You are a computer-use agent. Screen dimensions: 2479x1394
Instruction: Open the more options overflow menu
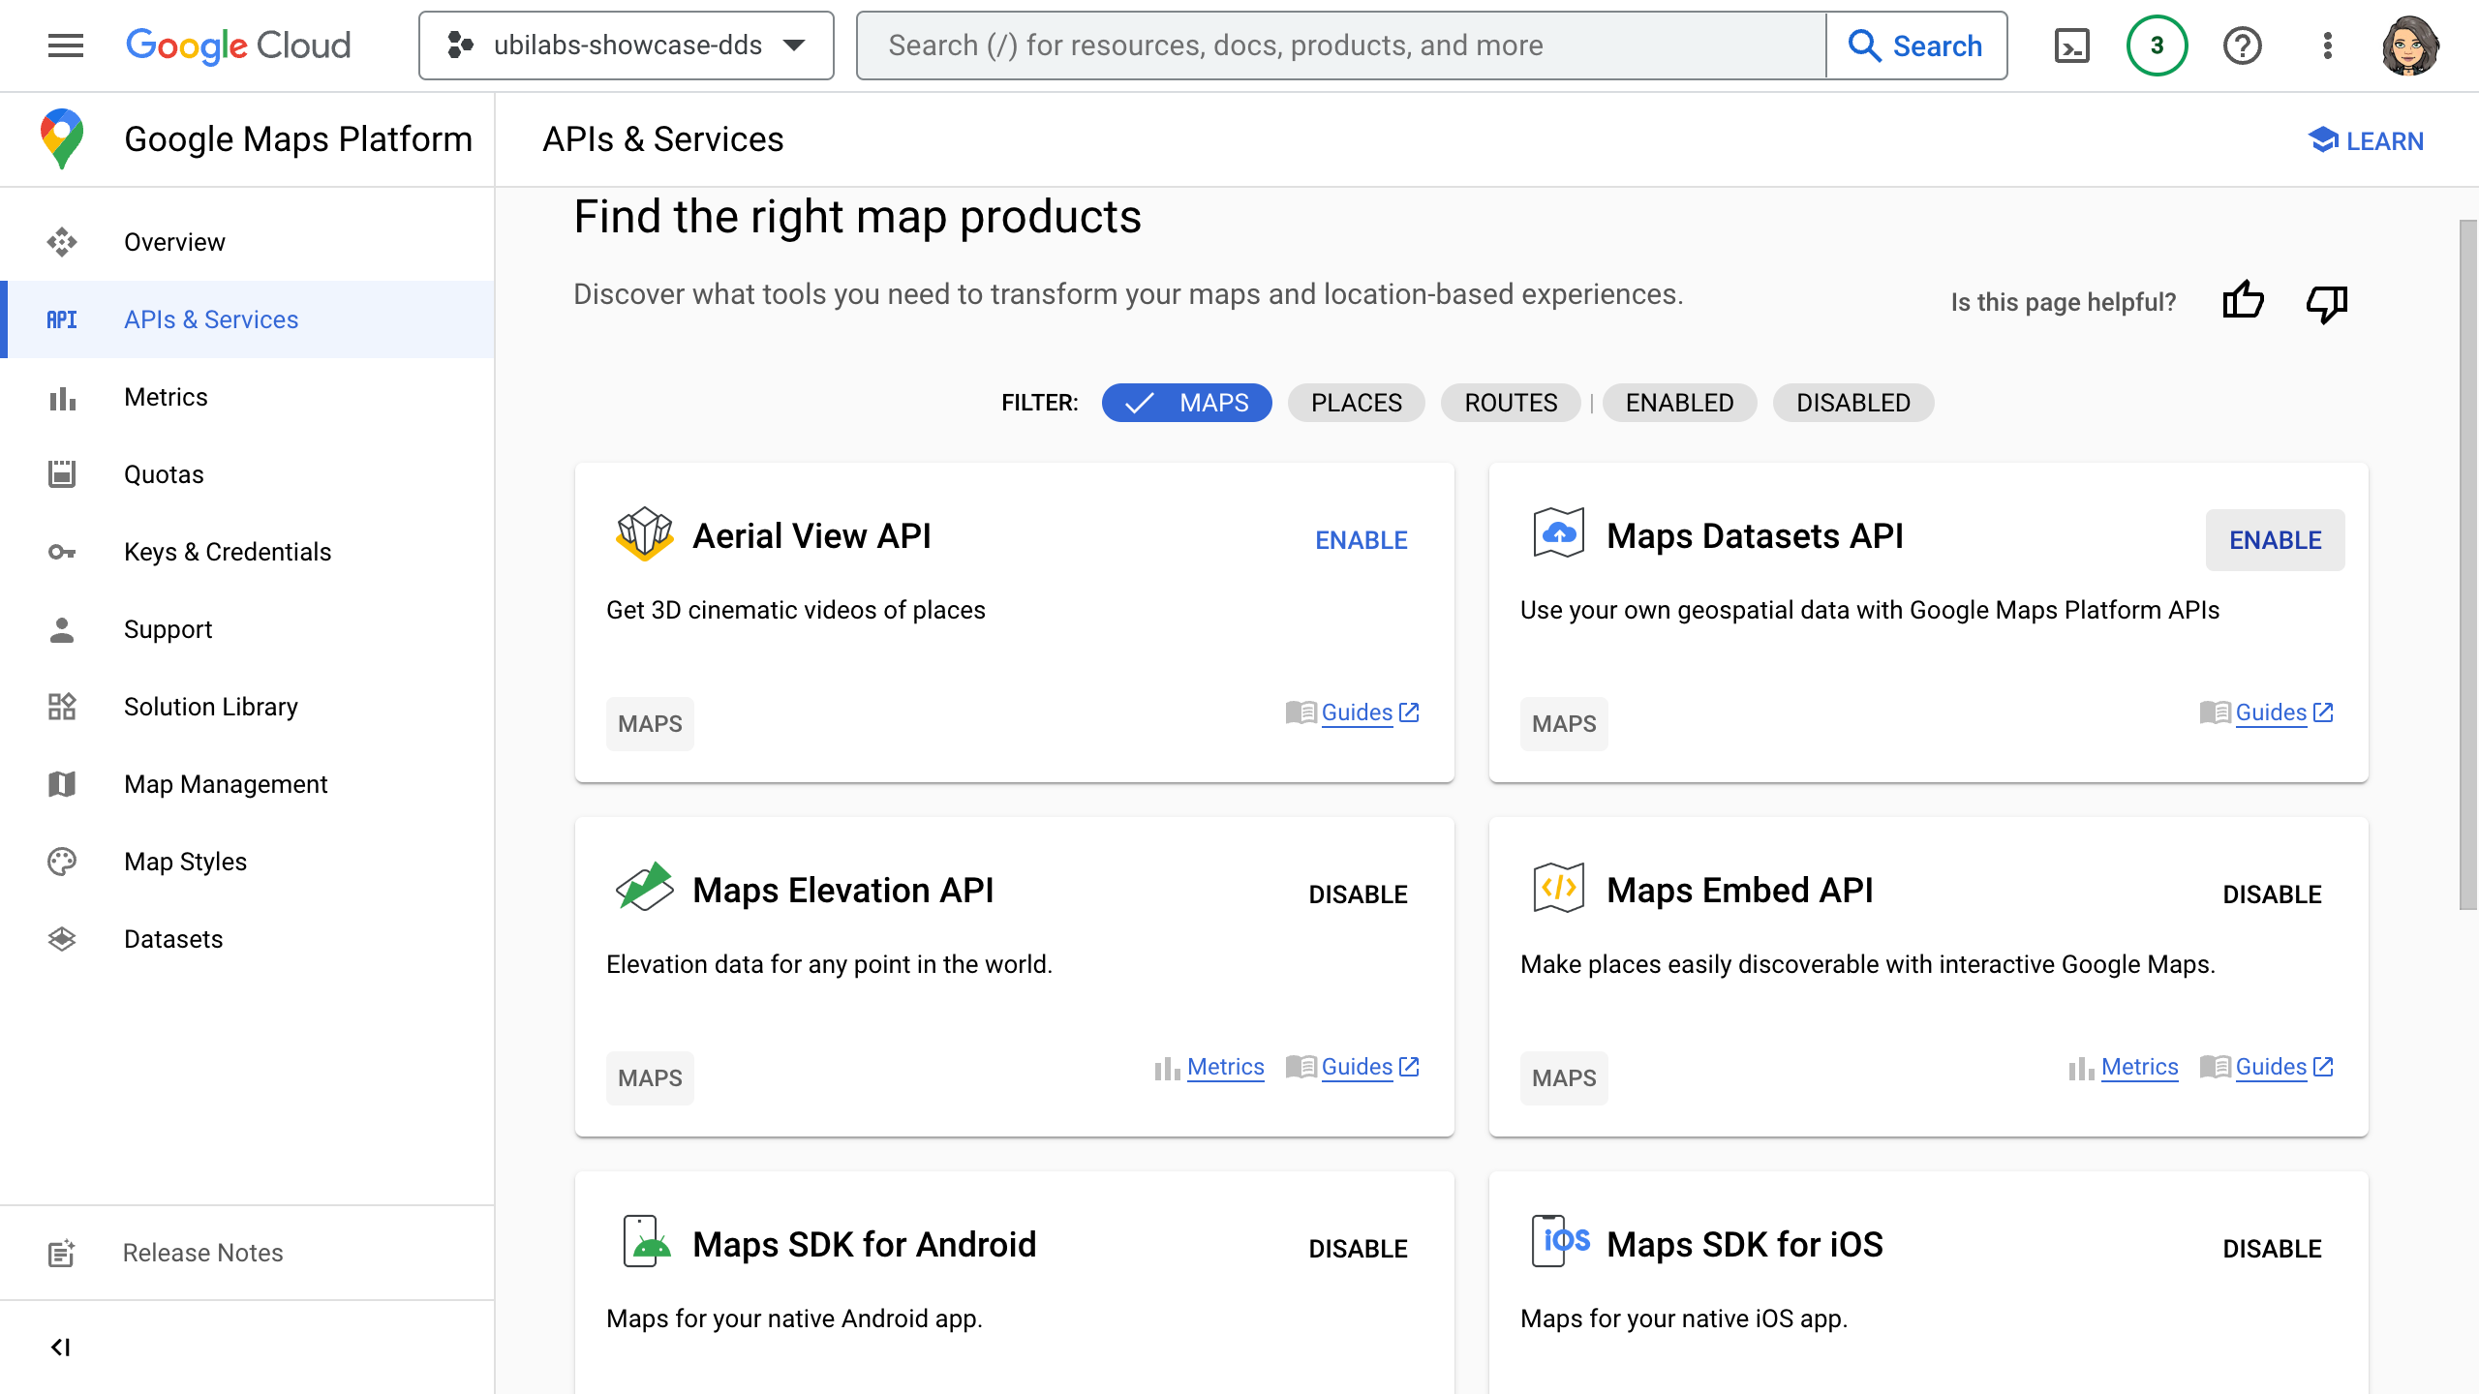click(x=2327, y=45)
